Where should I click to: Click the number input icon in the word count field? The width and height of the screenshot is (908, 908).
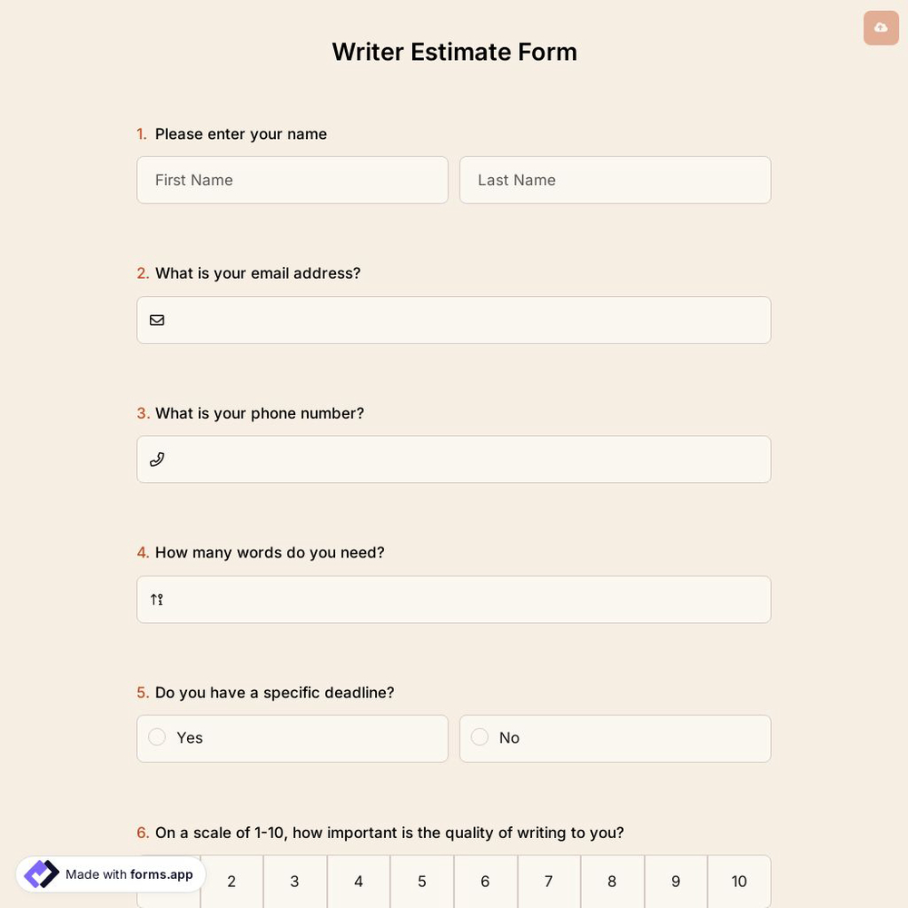pyautogui.click(x=155, y=598)
